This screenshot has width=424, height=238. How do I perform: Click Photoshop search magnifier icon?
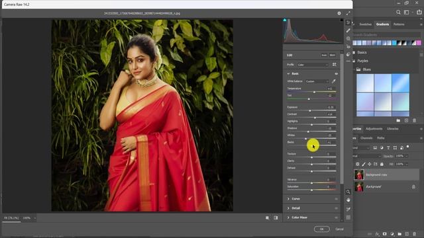coord(398,13)
